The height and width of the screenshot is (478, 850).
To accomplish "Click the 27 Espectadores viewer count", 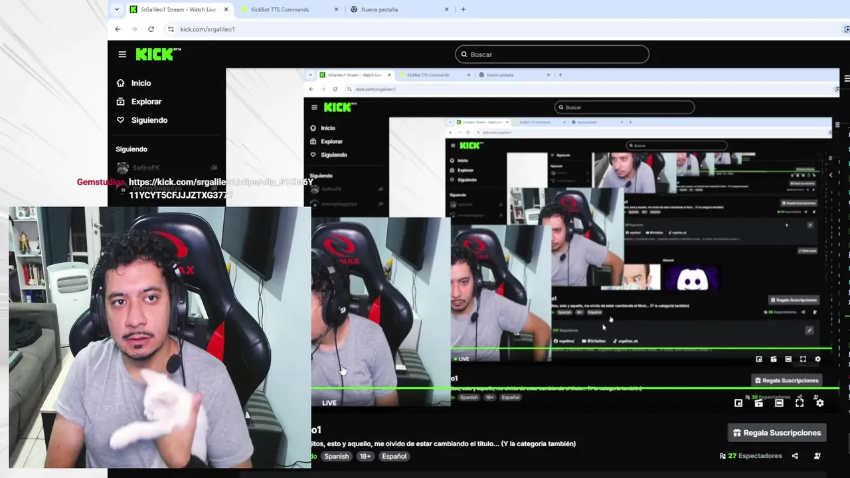I will click(750, 456).
